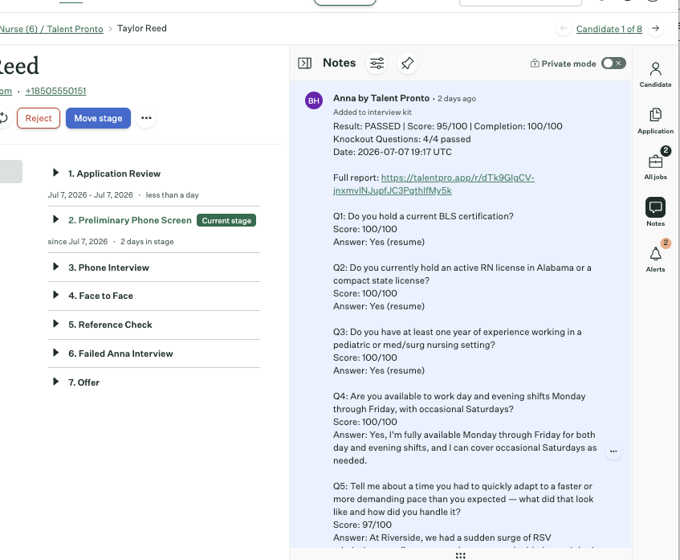
Task: Click the resize grip below notes
Action: click(x=461, y=556)
